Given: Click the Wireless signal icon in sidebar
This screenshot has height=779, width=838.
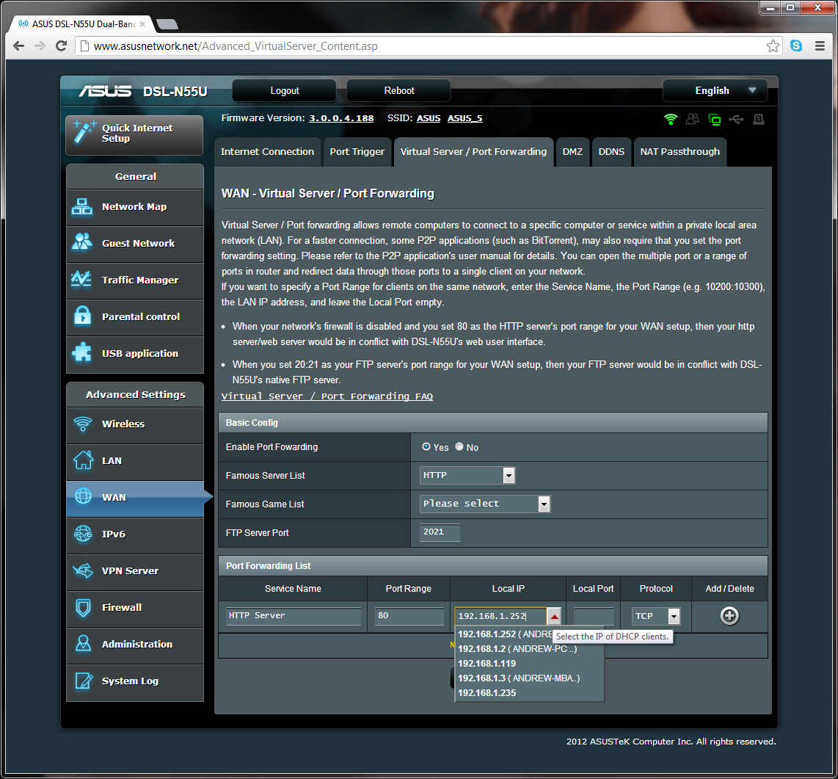Looking at the screenshot, I should click(83, 424).
